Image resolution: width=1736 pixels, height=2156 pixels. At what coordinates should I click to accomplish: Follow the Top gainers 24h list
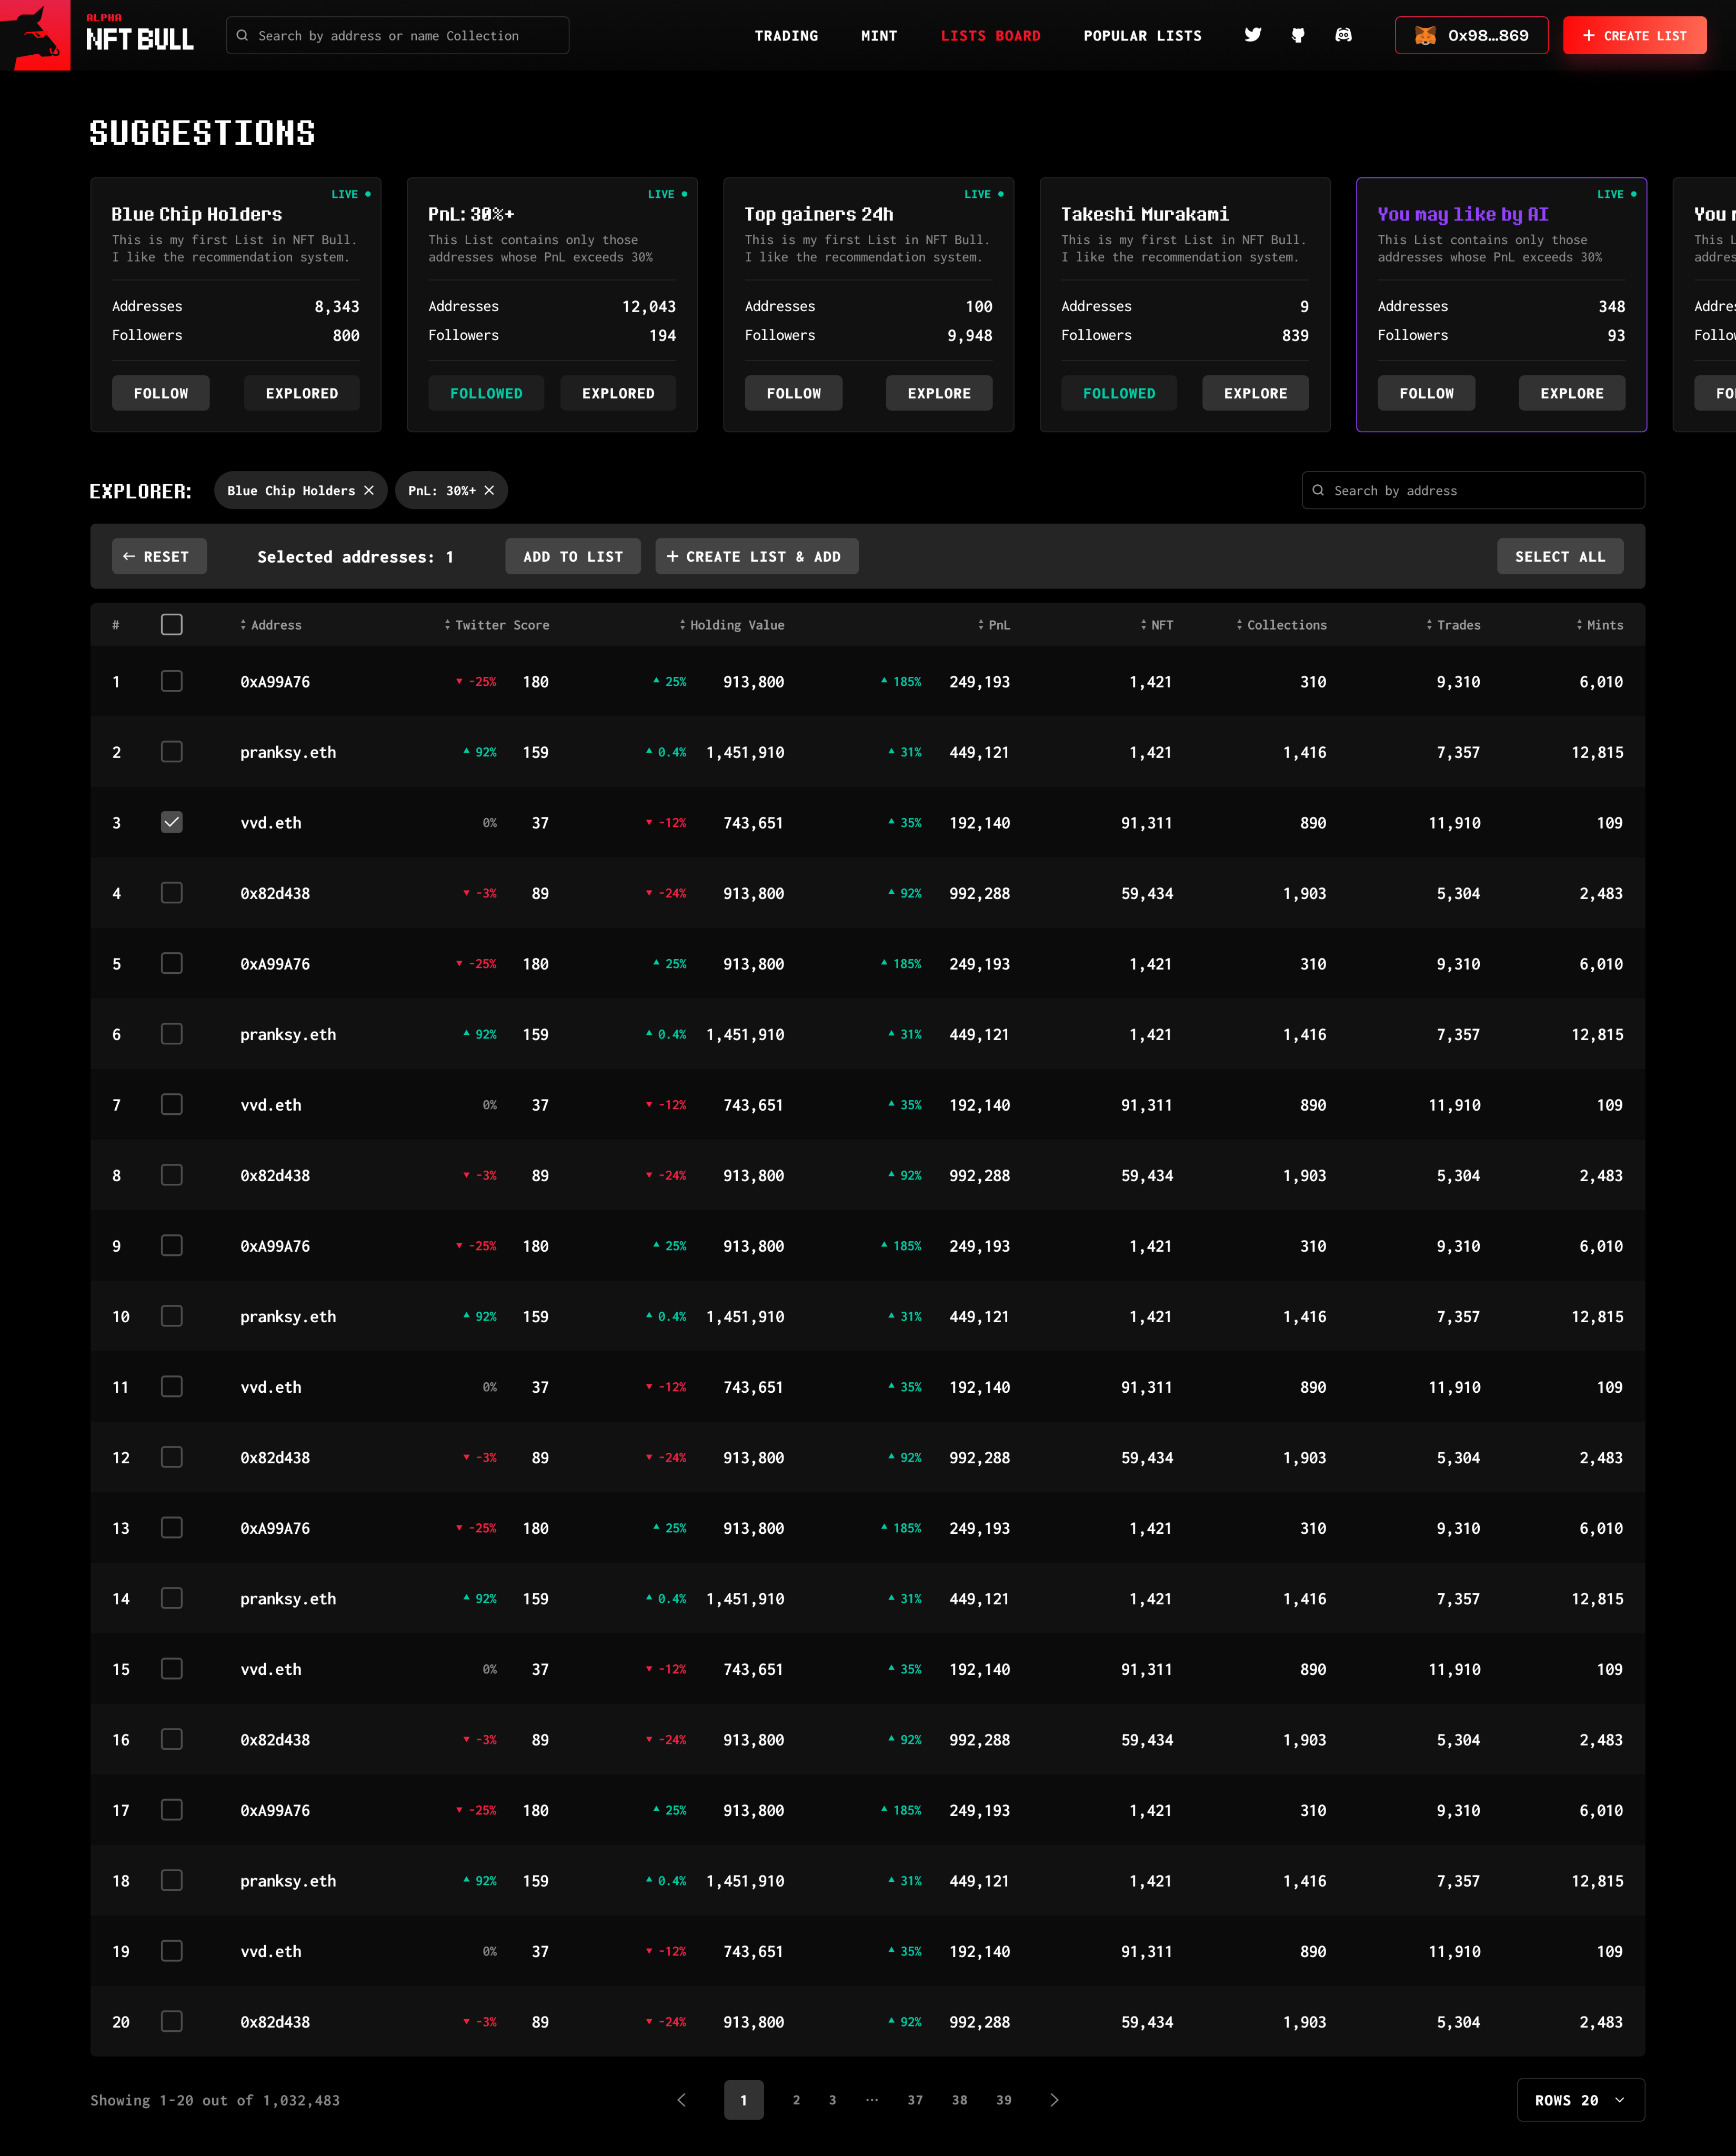coord(793,393)
